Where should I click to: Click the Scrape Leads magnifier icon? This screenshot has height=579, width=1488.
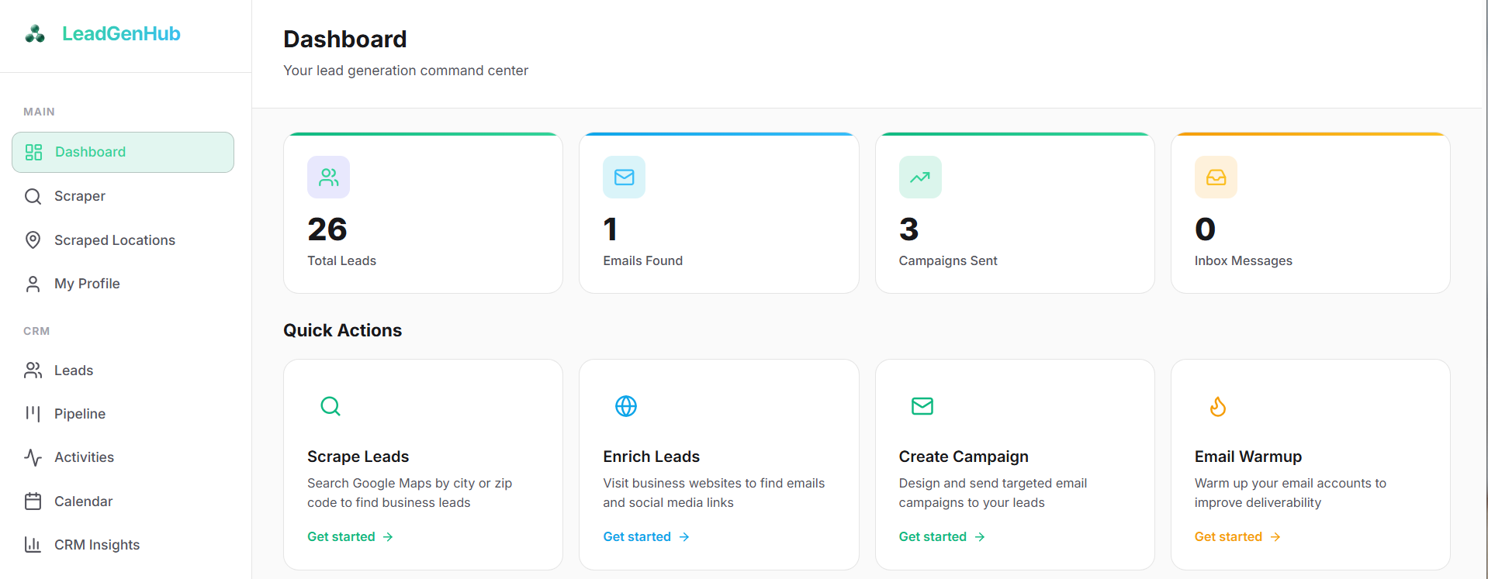(330, 406)
